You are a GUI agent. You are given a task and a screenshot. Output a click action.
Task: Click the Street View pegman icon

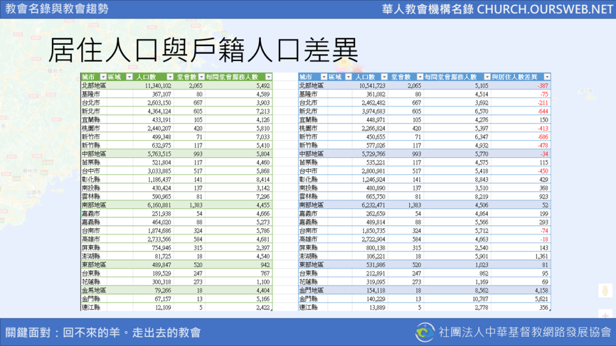pos(606,291)
